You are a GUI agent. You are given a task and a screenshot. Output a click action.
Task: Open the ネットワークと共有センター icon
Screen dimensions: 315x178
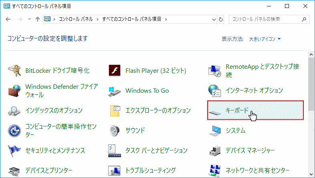215,171
